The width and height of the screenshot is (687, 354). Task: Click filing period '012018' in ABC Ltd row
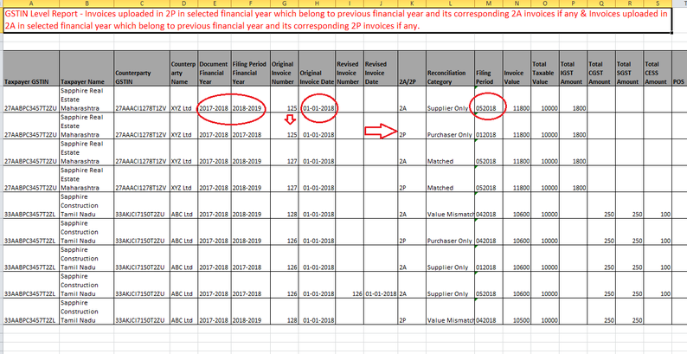click(x=489, y=259)
